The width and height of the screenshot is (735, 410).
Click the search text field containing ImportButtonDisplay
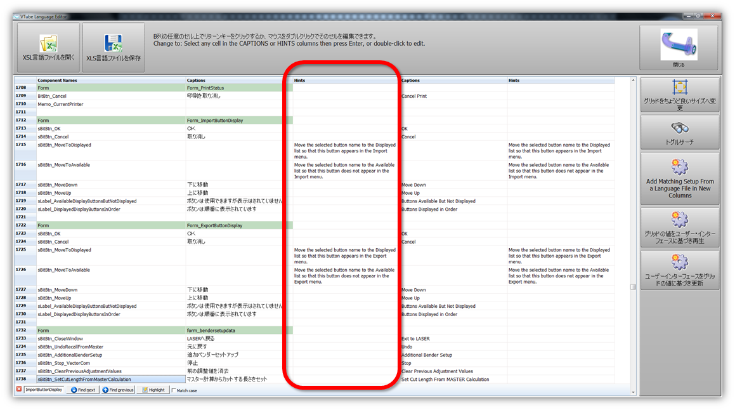(x=44, y=390)
